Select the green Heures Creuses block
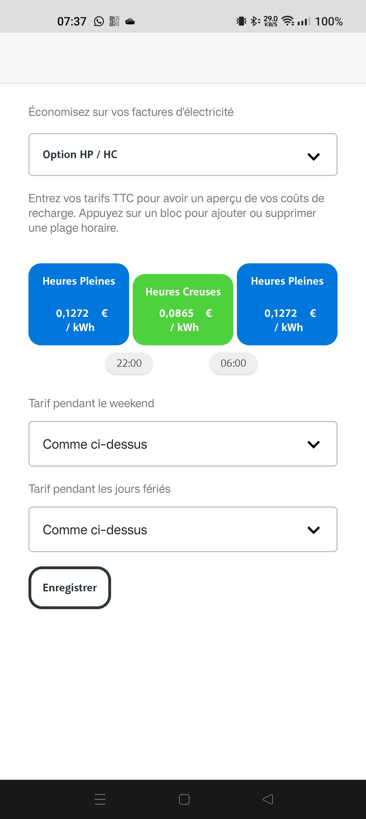Viewport: 366px width, 819px height. pyautogui.click(x=183, y=310)
